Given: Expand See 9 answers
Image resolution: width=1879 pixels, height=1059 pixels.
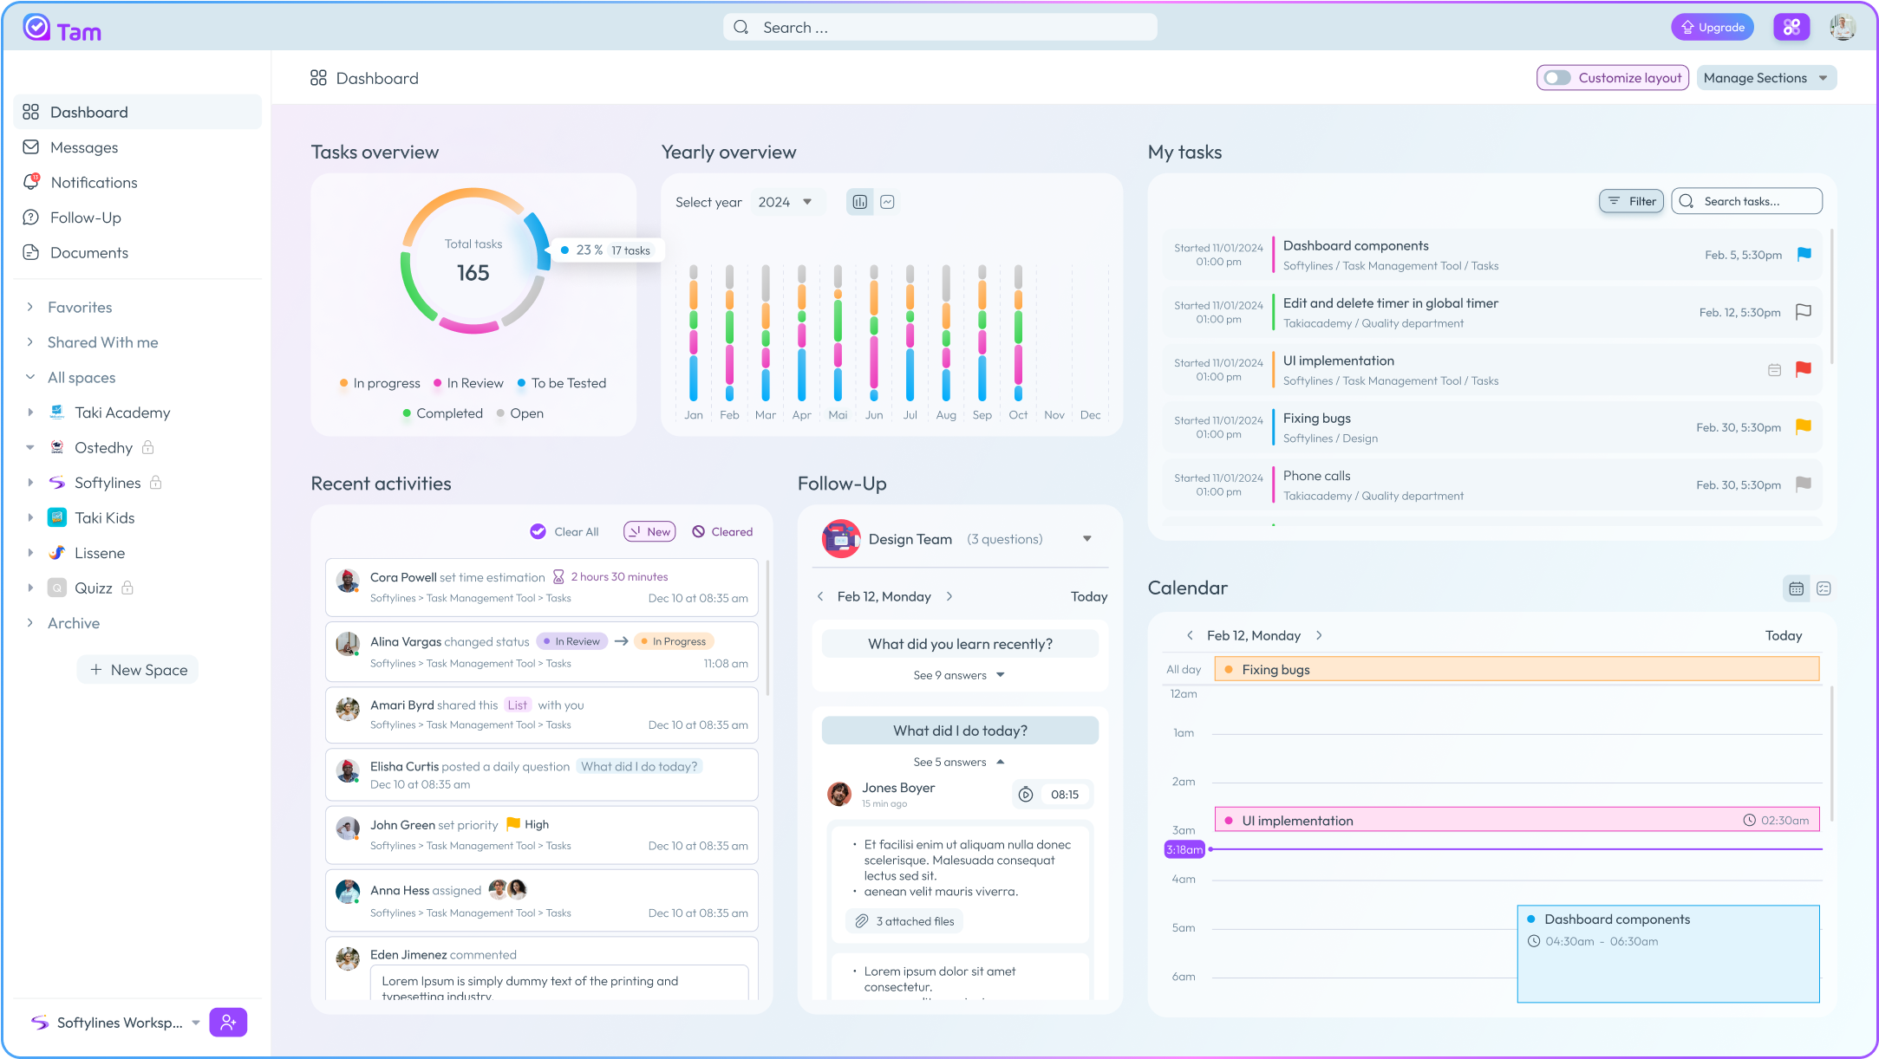Looking at the screenshot, I should click(x=959, y=675).
